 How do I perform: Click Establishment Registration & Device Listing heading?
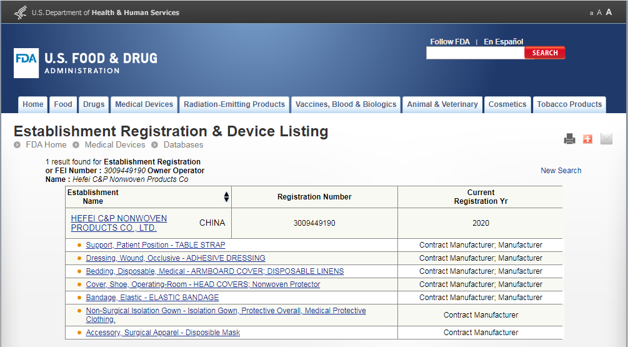tap(171, 131)
